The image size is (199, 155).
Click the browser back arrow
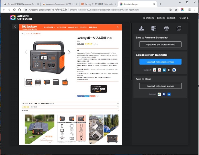[x=4, y=10]
